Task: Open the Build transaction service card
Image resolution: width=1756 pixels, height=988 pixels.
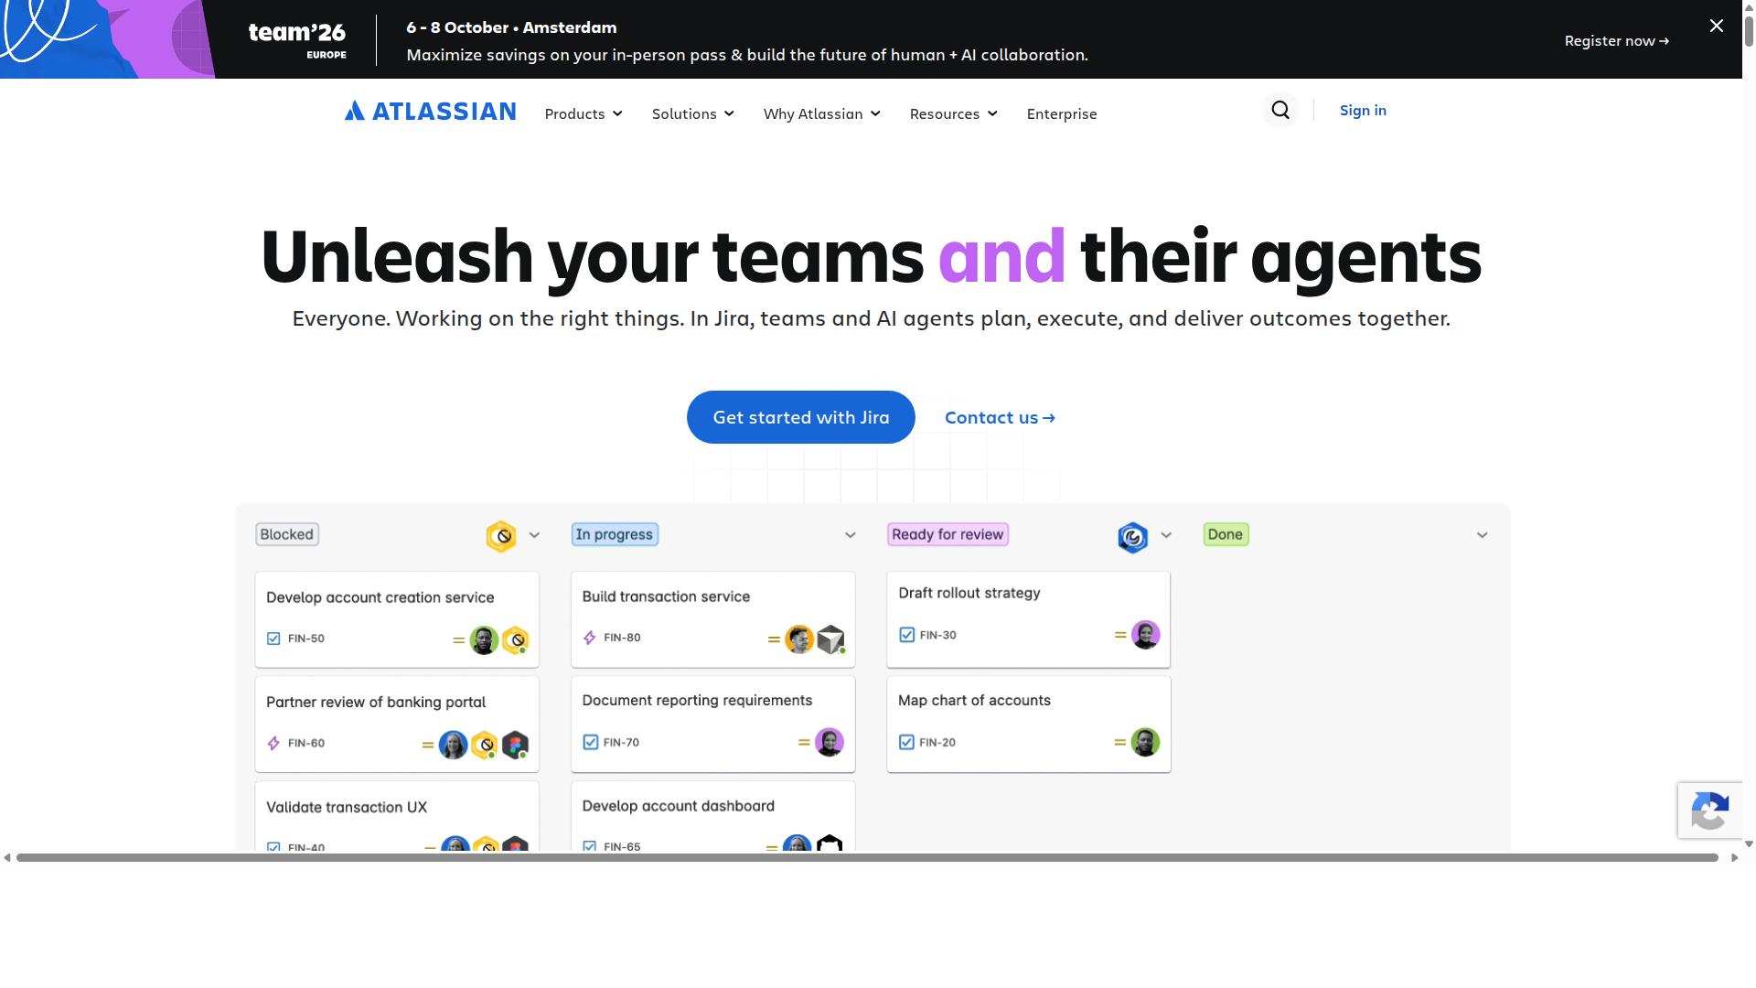Action: pyautogui.click(x=712, y=619)
